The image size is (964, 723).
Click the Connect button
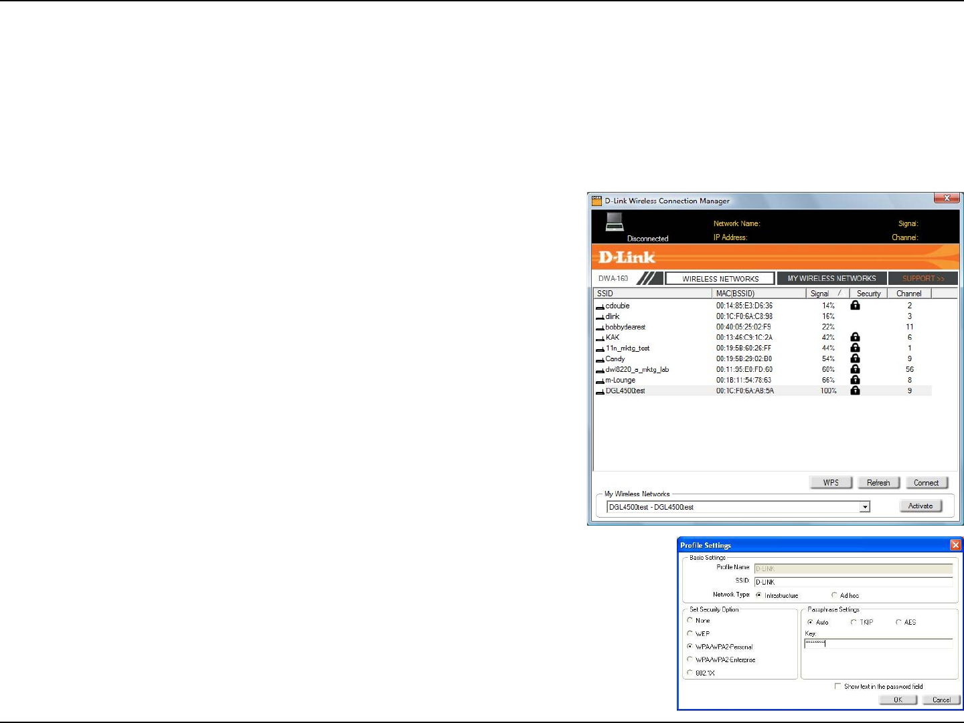(x=927, y=483)
